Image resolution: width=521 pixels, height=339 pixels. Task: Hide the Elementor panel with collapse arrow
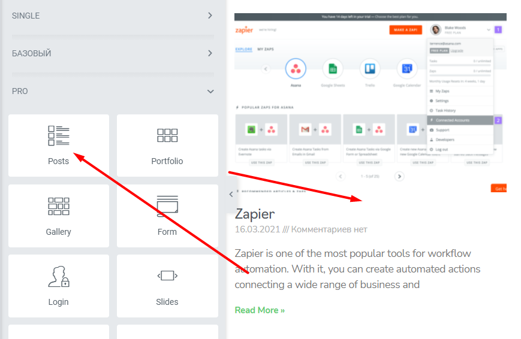tap(231, 194)
